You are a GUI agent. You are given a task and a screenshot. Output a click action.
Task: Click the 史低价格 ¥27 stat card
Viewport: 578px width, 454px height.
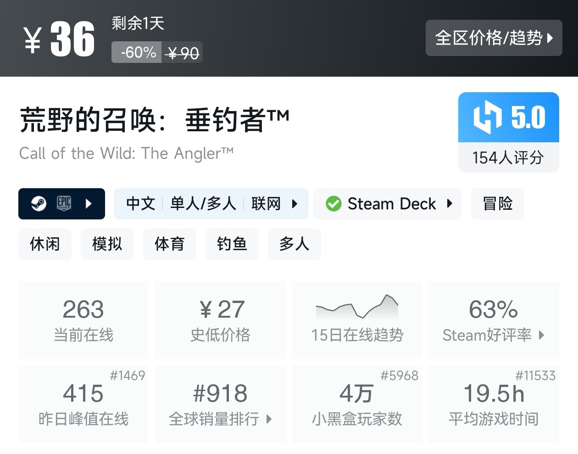tap(220, 319)
